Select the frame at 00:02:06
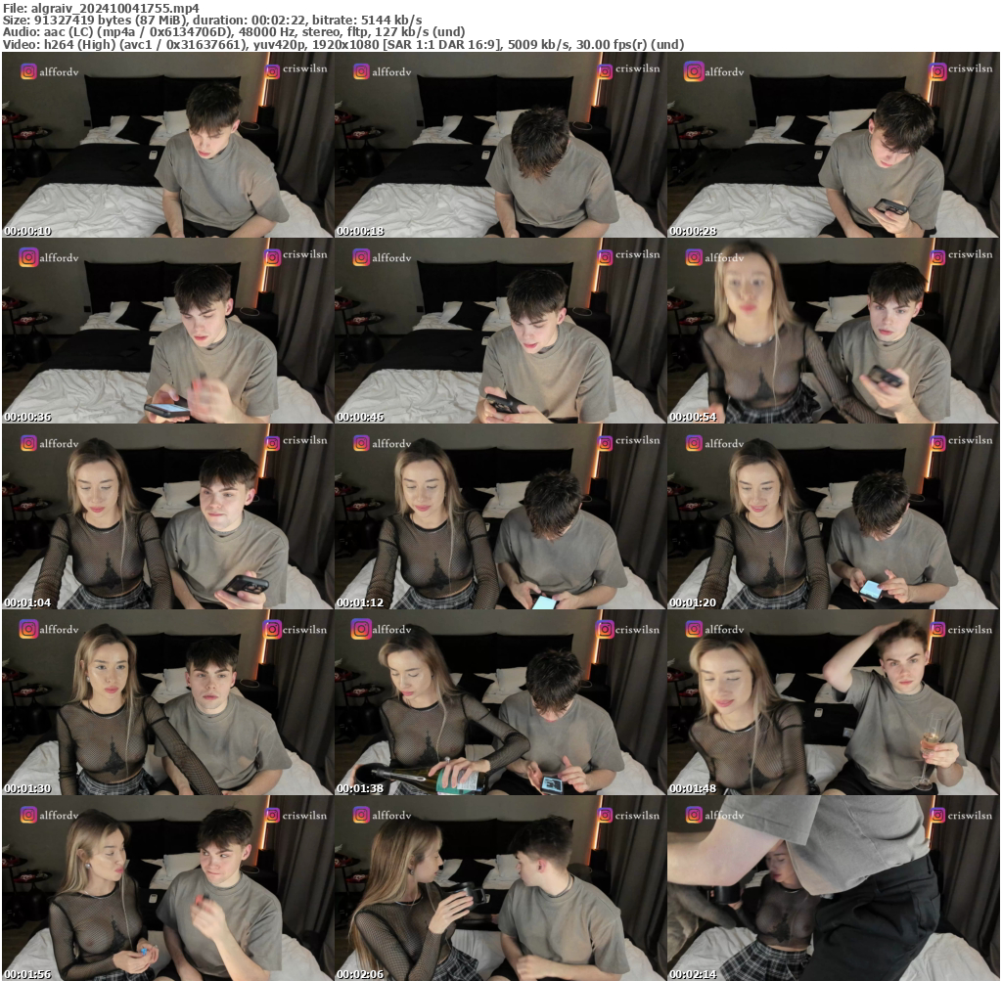This screenshot has height=981, width=1002. tap(500, 888)
